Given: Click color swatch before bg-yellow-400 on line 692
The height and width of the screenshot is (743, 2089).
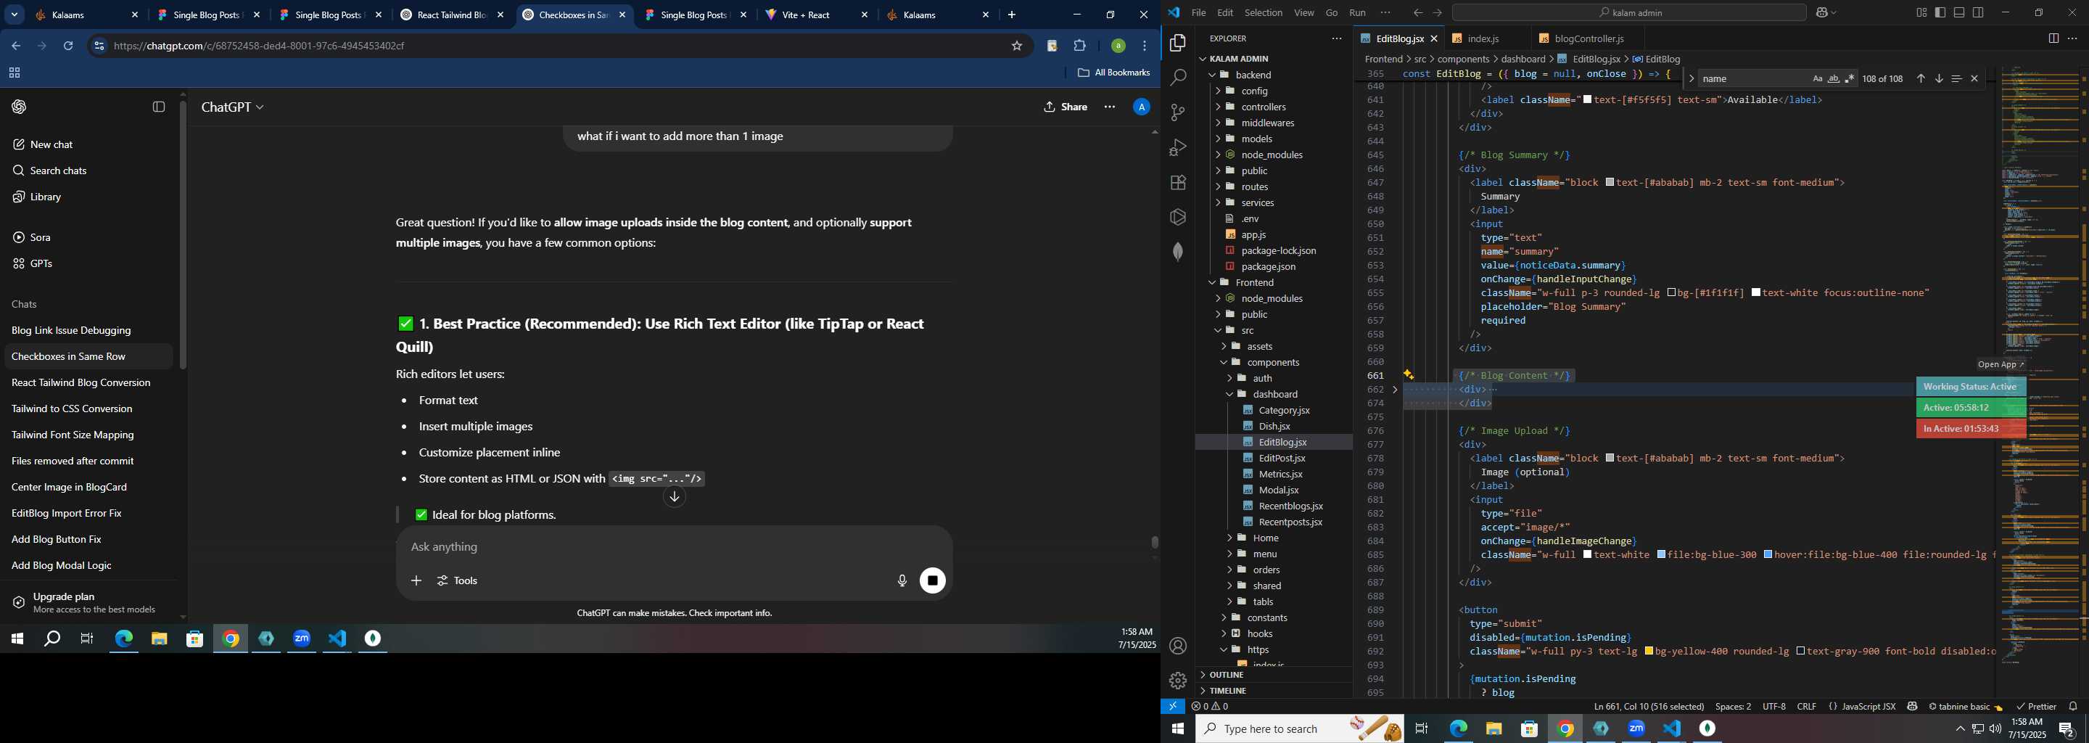Looking at the screenshot, I should coord(1649,652).
